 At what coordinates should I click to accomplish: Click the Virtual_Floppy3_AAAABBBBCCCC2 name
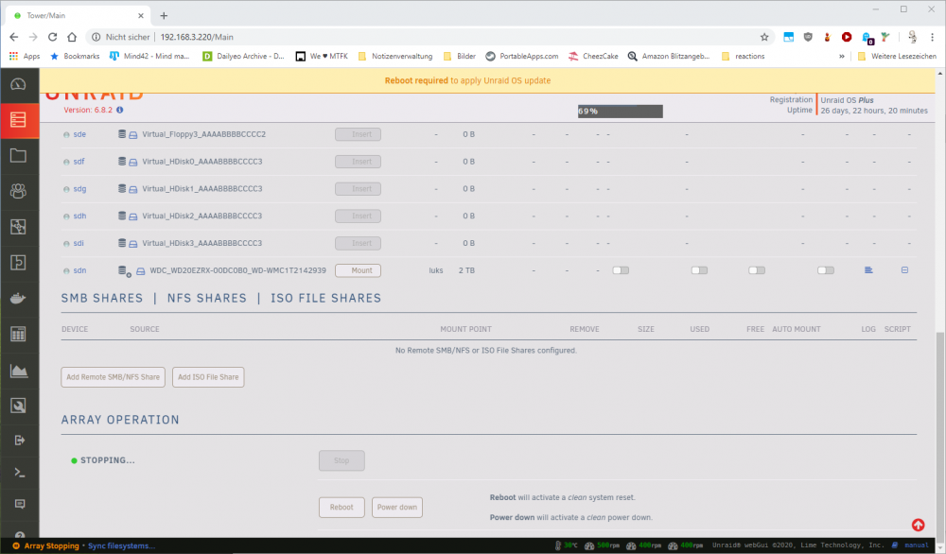[204, 134]
